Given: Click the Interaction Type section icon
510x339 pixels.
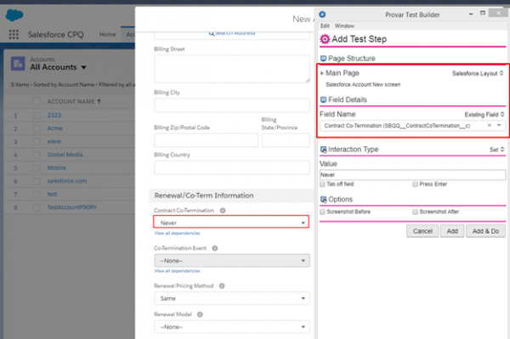Looking at the screenshot, I should [x=323, y=150].
